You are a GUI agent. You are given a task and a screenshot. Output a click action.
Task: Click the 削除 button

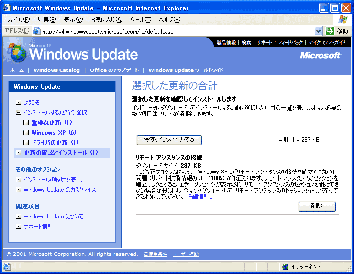pos(317,206)
